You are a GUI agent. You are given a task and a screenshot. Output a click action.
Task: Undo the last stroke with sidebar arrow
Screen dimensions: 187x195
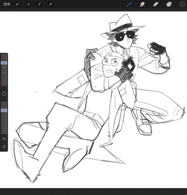point(4,139)
